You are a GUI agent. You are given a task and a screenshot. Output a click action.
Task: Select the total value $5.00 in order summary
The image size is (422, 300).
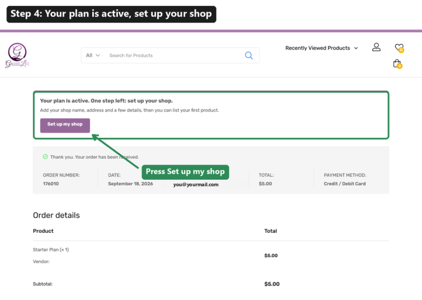tap(266, 184)
